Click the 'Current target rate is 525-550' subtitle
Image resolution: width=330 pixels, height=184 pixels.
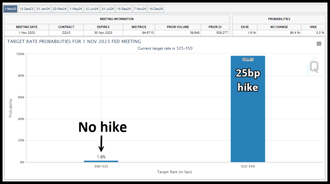pos(165,48)
